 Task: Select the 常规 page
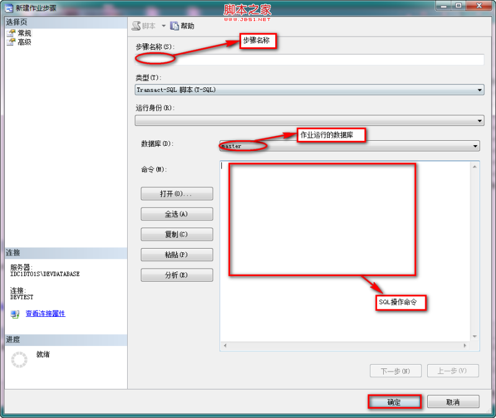point(24,32)
